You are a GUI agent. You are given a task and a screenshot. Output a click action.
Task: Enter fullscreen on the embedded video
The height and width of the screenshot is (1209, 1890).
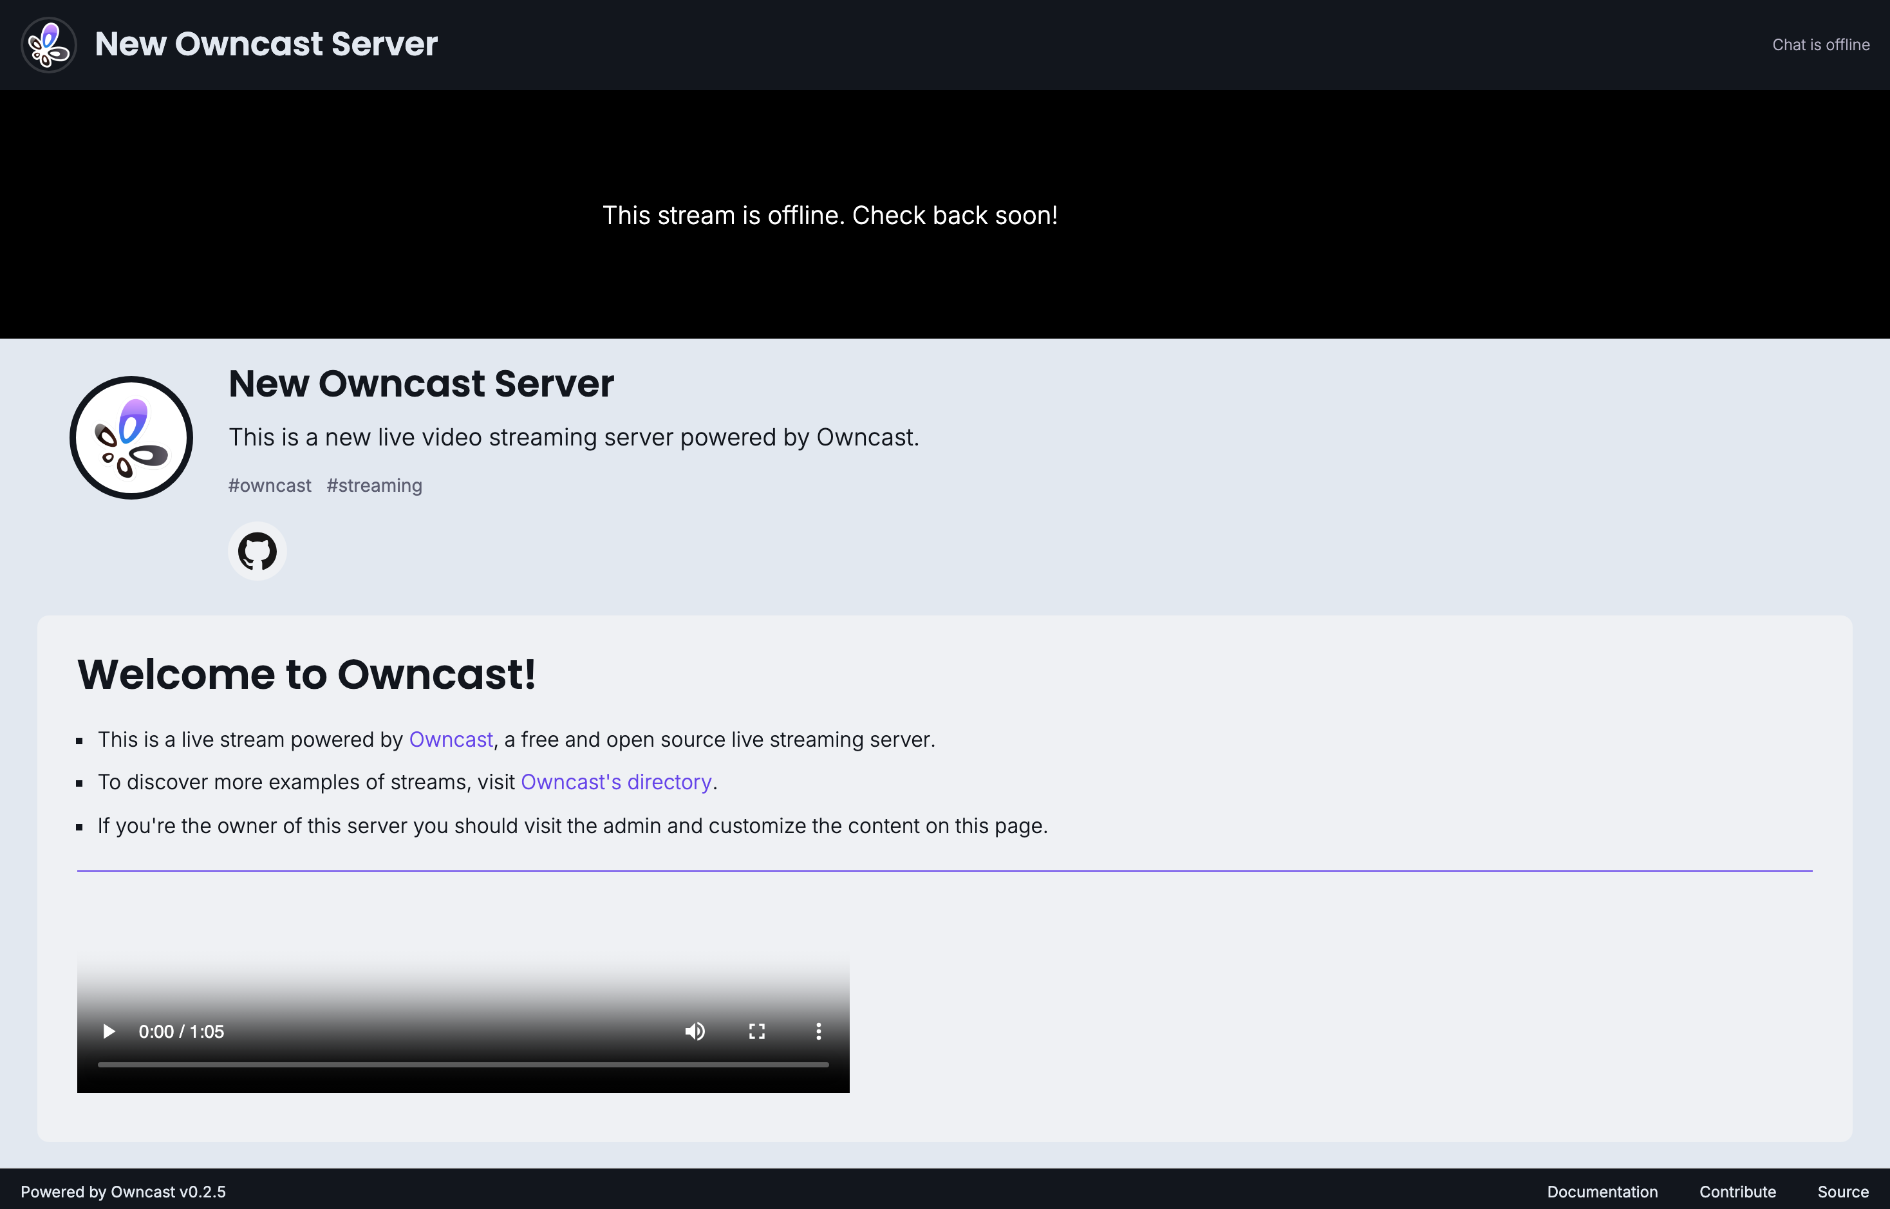click(756, 1031)
